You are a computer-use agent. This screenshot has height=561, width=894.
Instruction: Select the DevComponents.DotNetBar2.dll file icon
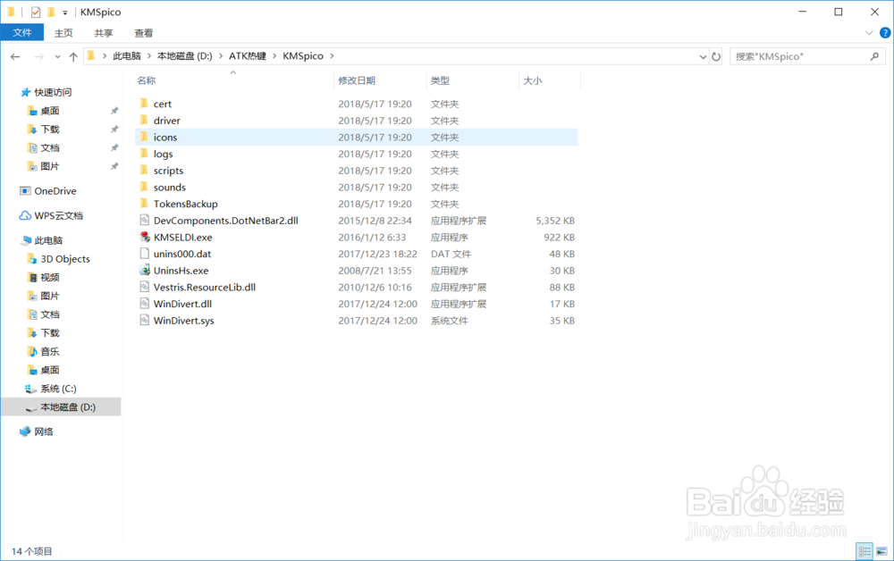(145, 221)
